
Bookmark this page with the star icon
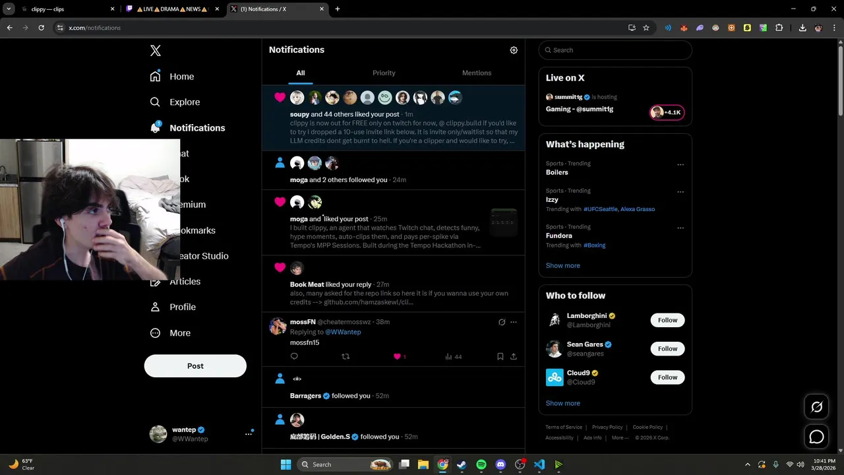point(646,28)
